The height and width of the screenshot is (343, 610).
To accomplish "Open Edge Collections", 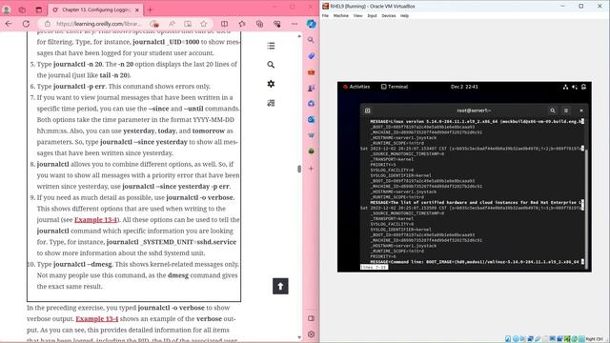I will pyautogui.click(x=259, y=24).
